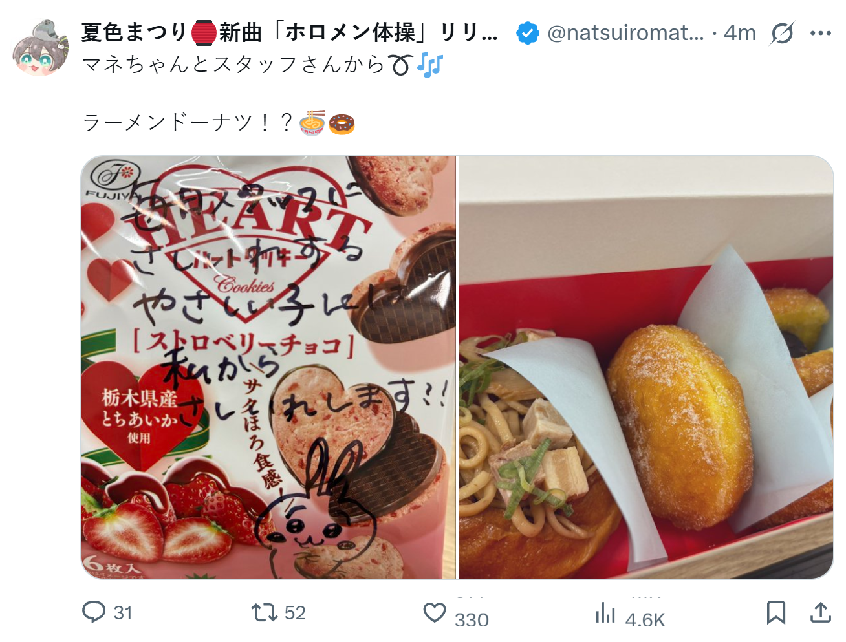Click the 4.6K view count

[x=645, y=620]
